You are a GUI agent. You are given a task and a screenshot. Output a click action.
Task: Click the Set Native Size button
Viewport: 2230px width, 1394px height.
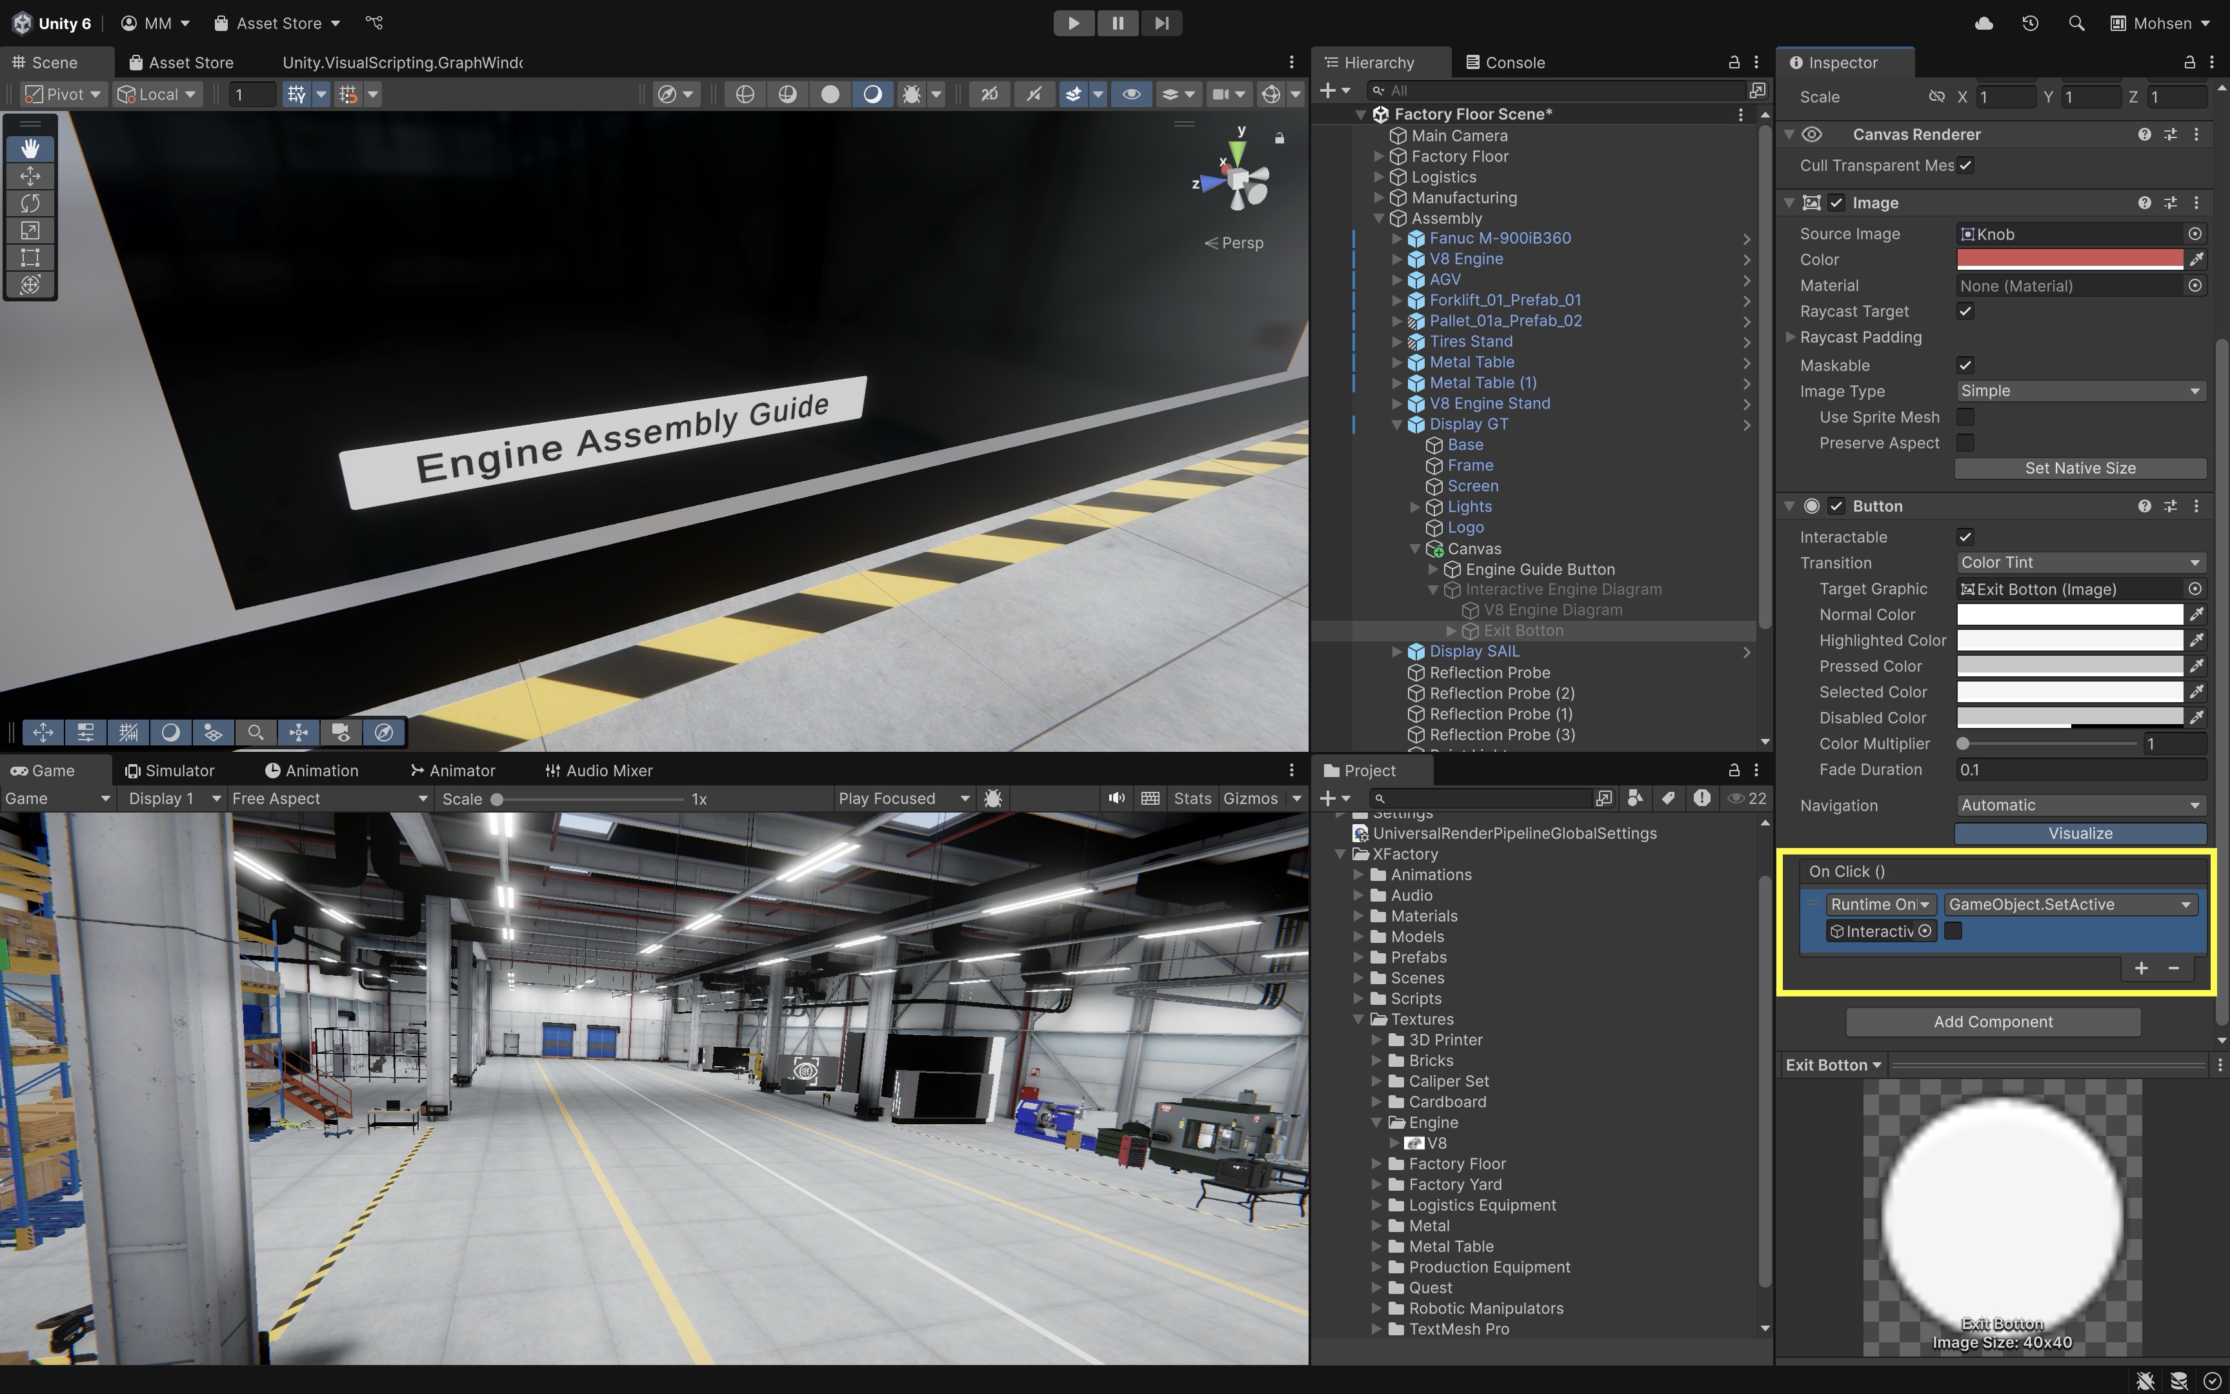[2080, 469]
